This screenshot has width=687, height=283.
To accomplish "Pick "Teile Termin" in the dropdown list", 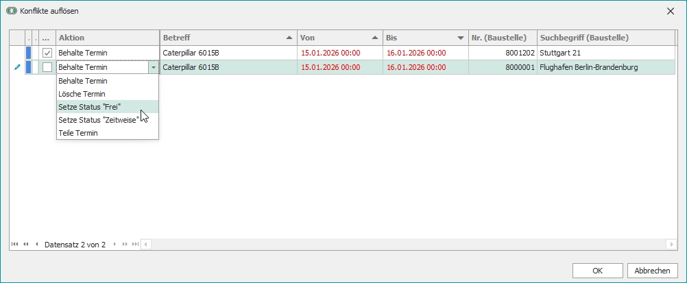I will coord(78,133).
